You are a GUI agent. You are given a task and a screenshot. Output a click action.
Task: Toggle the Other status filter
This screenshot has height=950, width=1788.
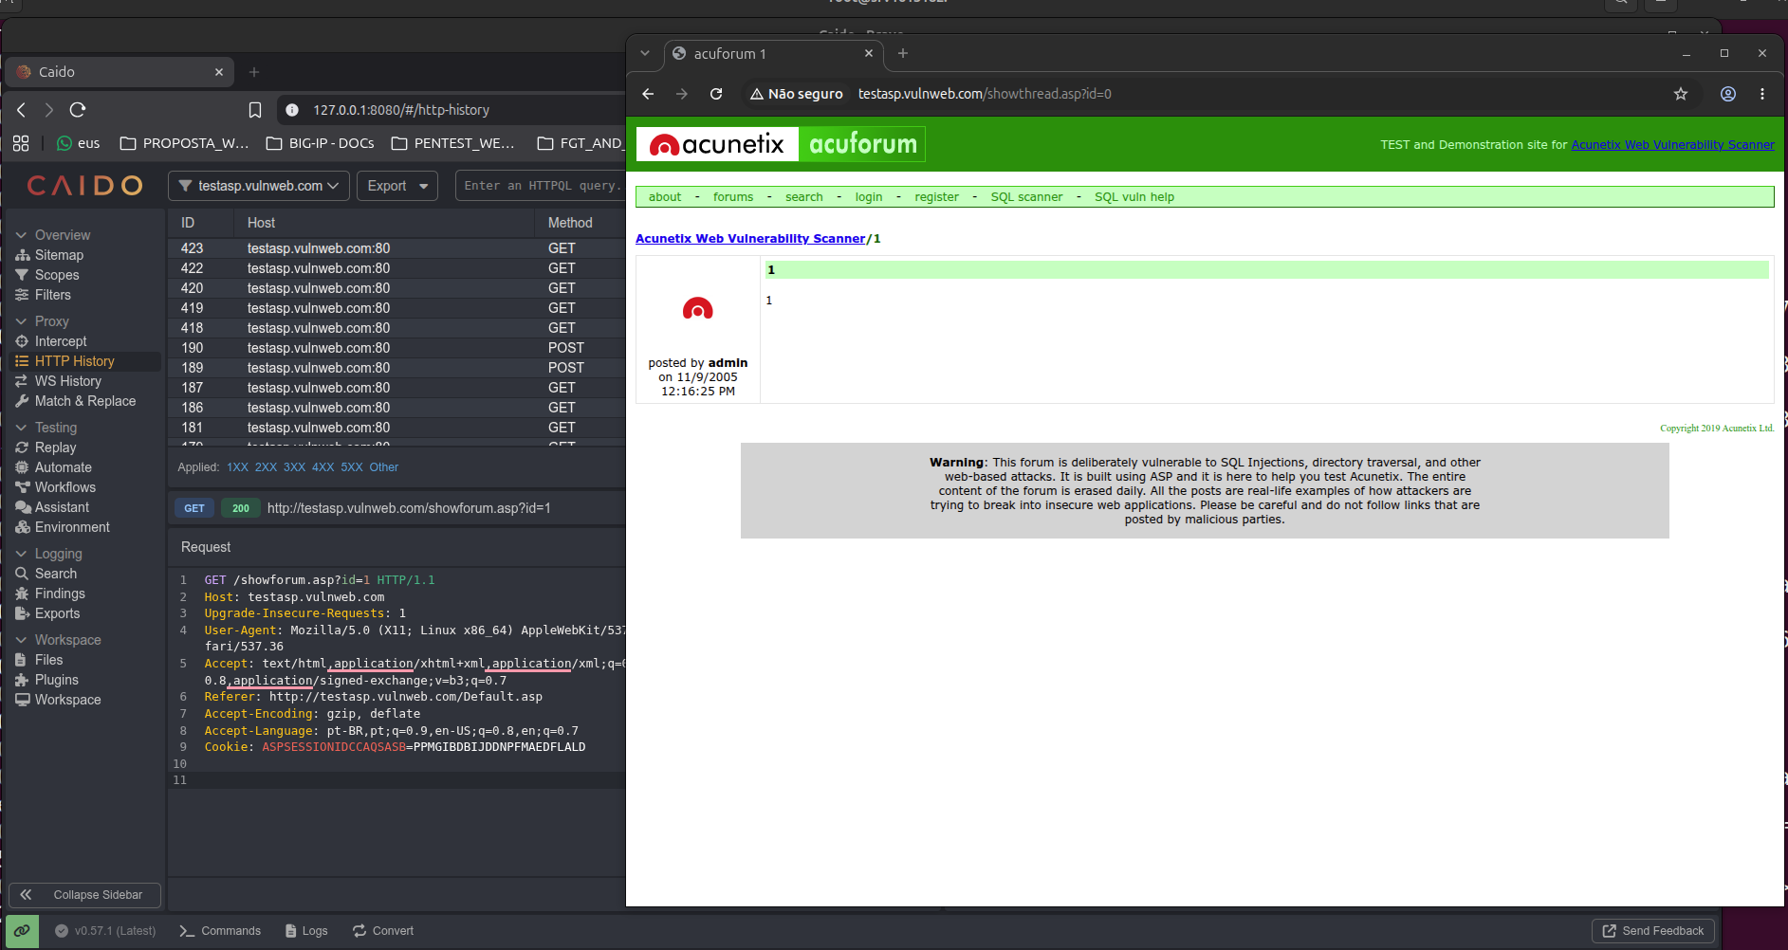click(384, 467)
